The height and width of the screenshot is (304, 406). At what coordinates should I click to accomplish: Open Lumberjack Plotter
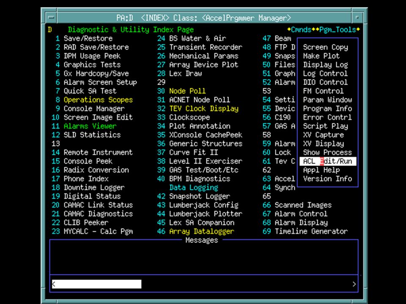pyautogui.click(x=206, y=214)
